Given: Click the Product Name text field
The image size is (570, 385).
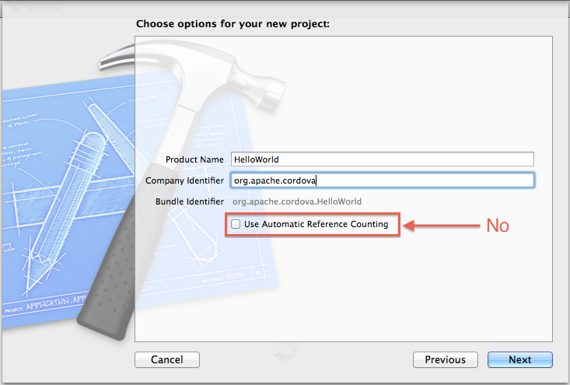Looking at the screenshot, I should [x=383, y=159].
